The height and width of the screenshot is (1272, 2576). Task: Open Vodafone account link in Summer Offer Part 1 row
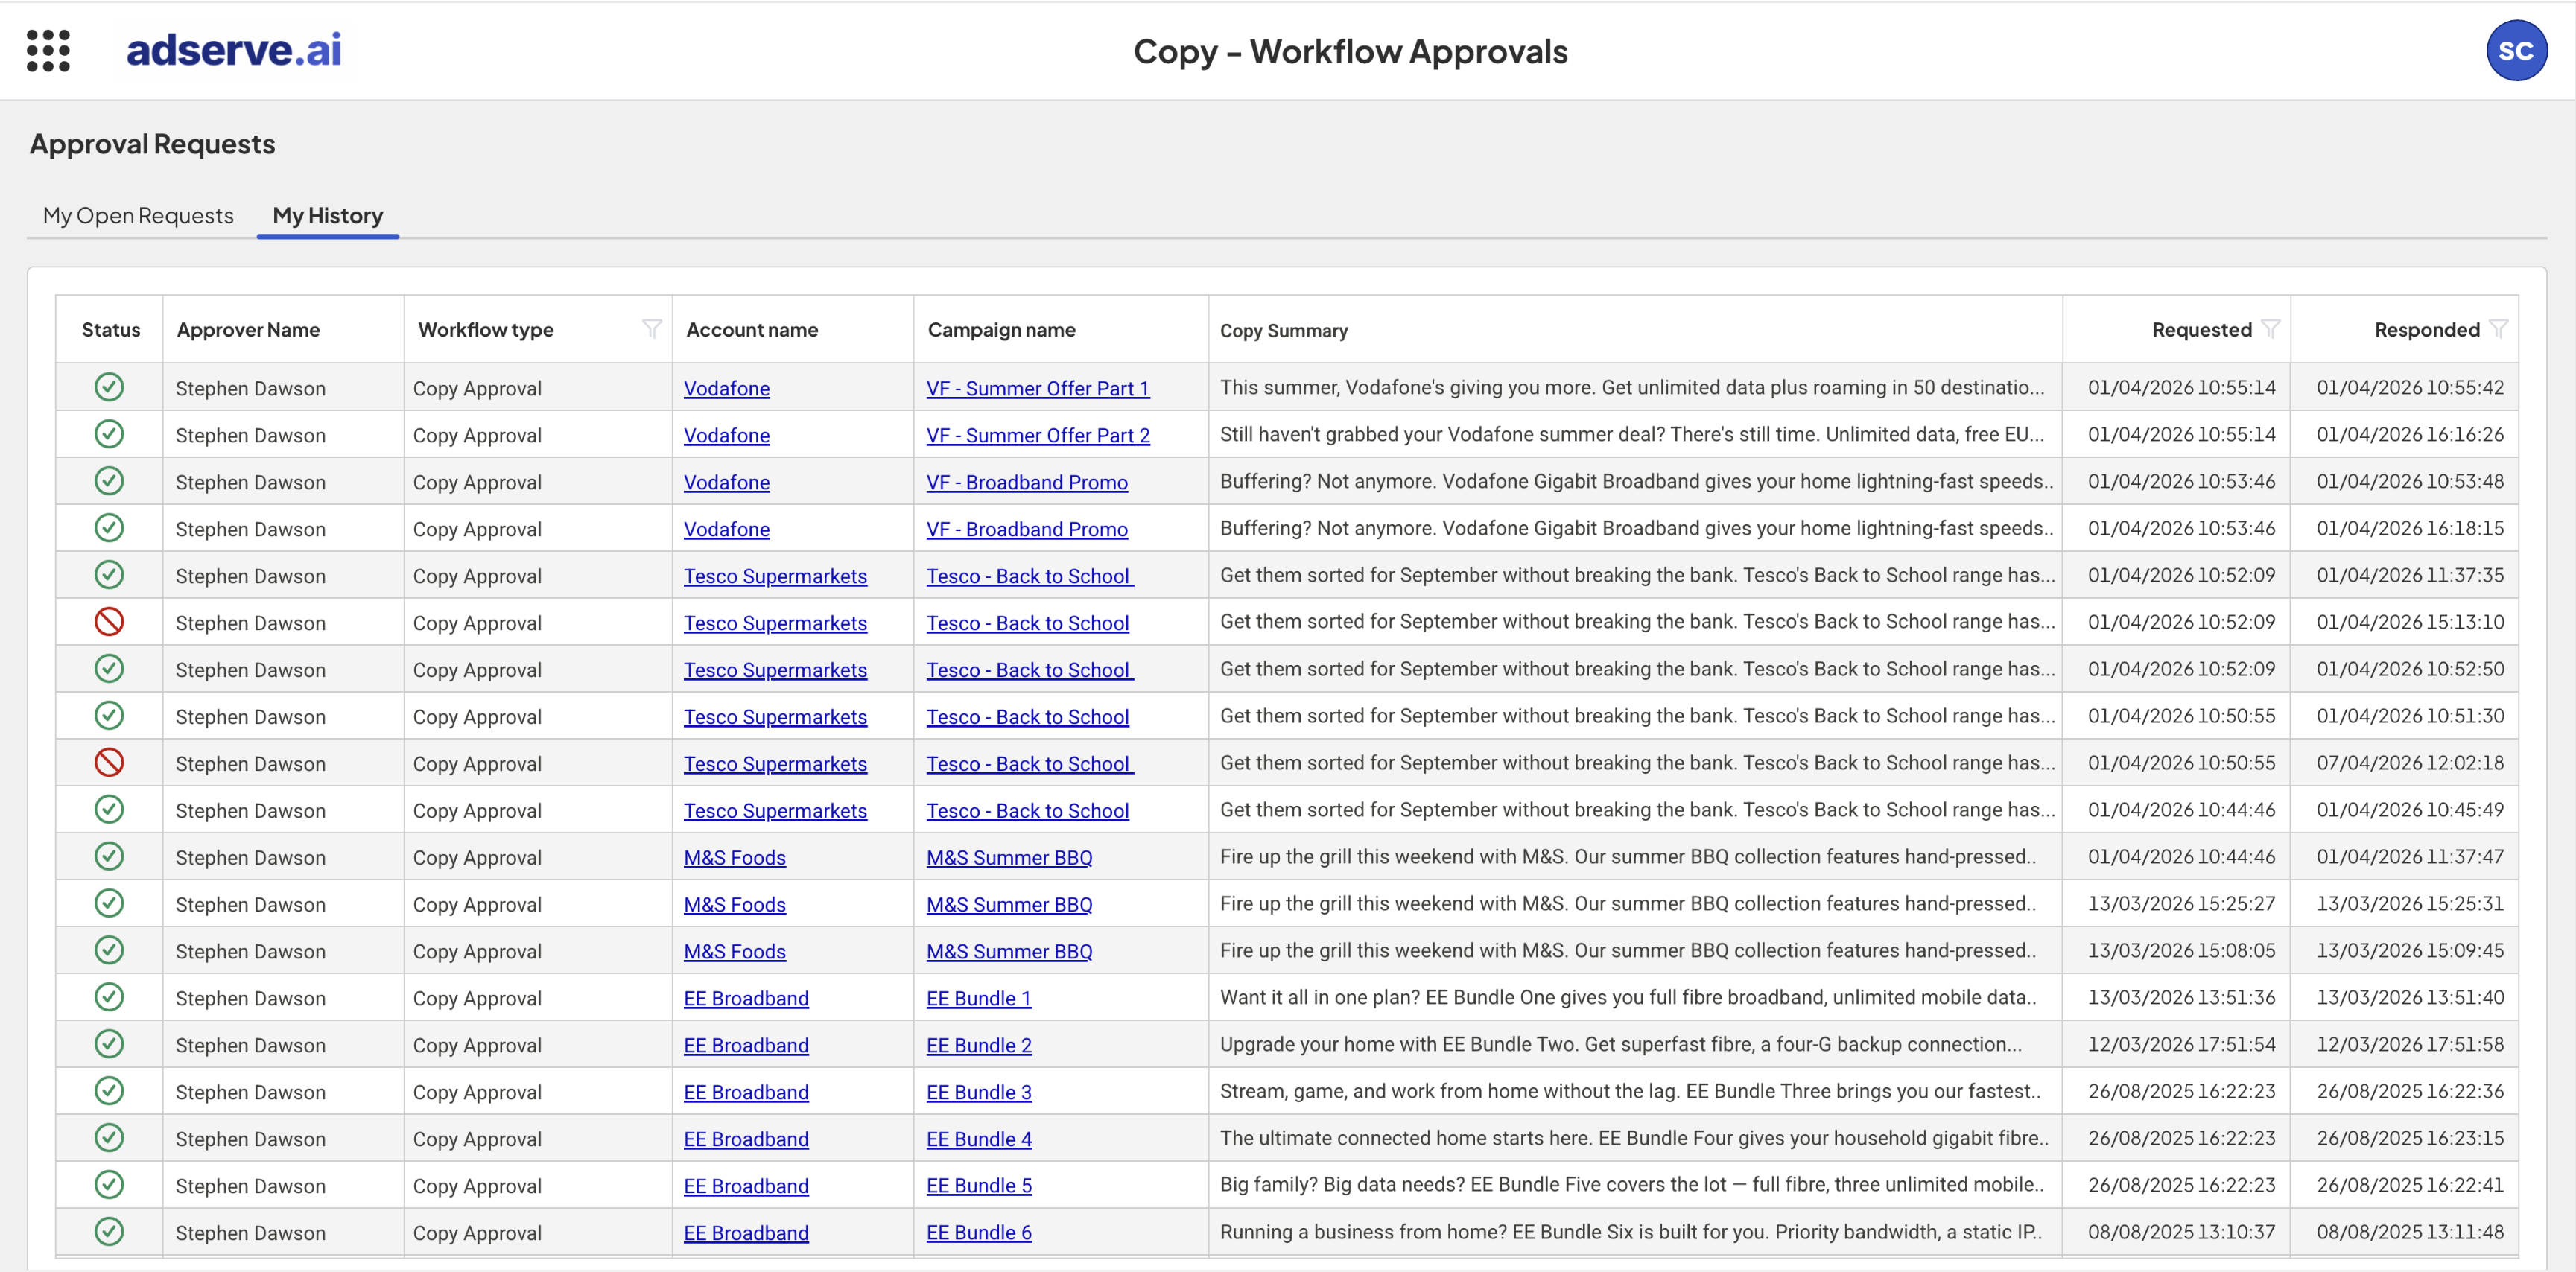click(x=727, y=388)
